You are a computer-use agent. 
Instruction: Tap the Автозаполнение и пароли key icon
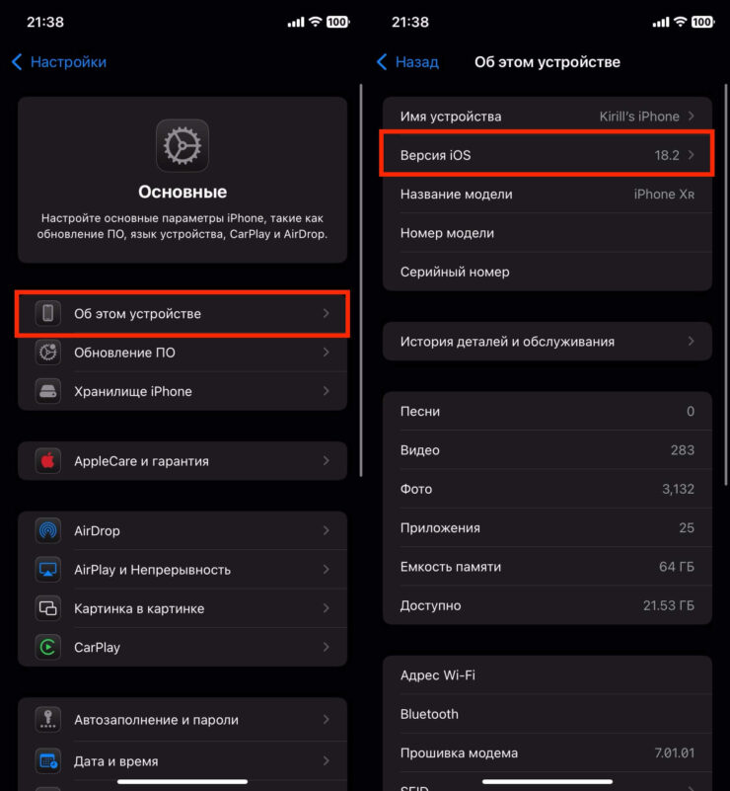pyautogui.click(x=47, y=720)
